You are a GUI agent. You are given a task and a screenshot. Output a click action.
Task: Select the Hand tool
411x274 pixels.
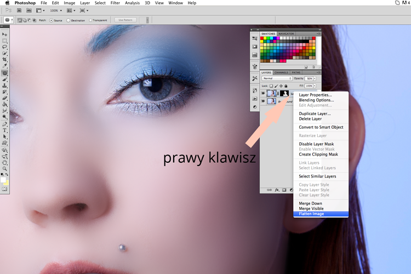(4, 163)
